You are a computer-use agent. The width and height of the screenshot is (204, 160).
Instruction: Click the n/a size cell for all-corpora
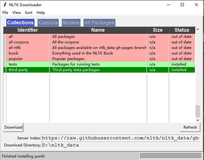[158, 42]
